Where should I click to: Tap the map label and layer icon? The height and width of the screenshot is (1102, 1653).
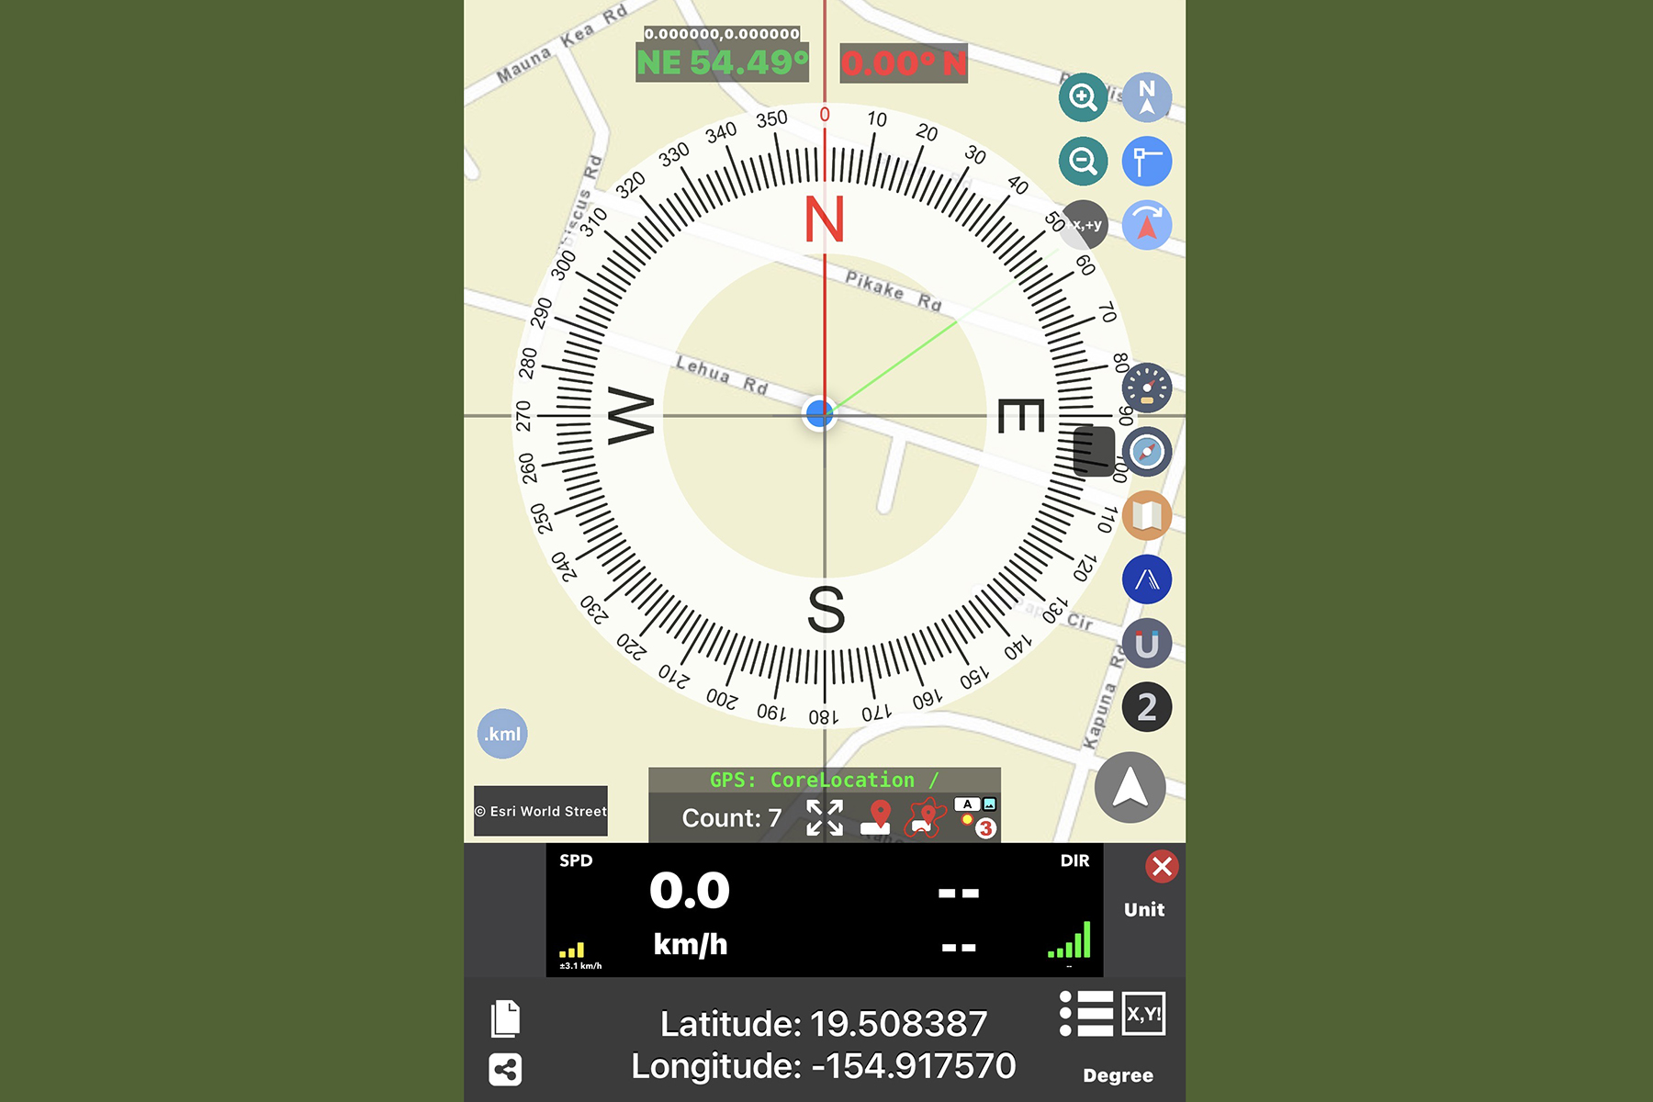click(976, 817)
